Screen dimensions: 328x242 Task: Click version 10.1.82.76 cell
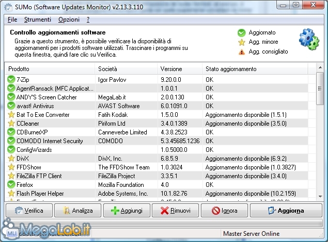(174, 194)
